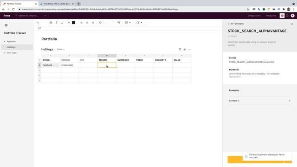Click the D2 cell reference box
This screenshot has height=167, width=297.
click(39, 28)
